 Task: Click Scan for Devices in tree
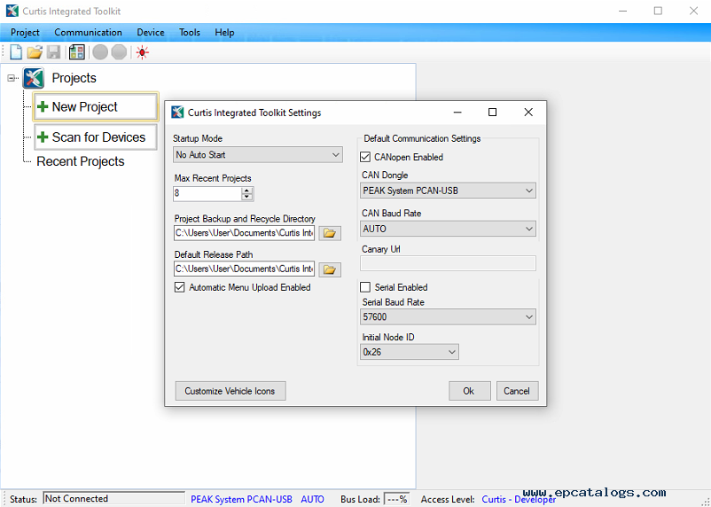(x=96, y=137)
